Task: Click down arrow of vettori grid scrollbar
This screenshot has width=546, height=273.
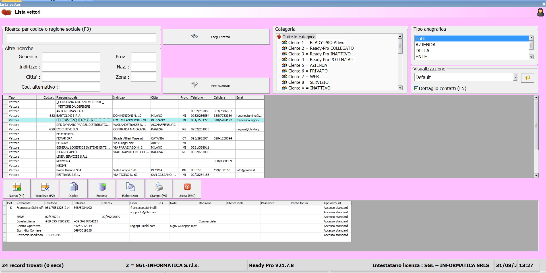Action: 536,176
